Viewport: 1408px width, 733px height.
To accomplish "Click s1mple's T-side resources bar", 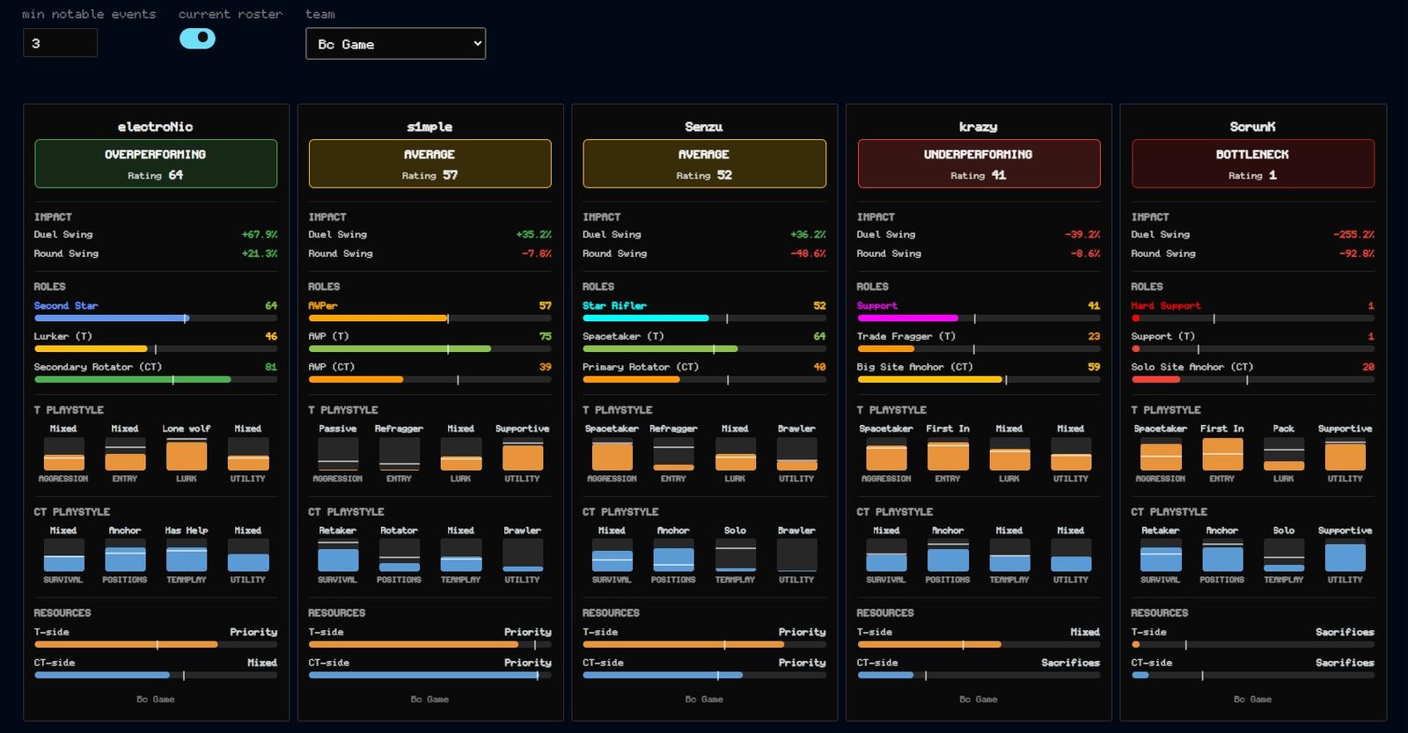I will pyautogui.click(x=429, y=645).
